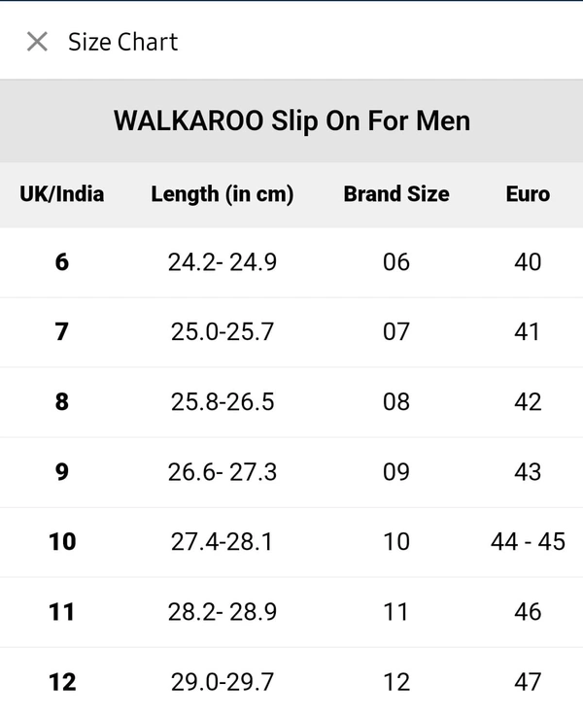Select the 28.2- 28.9 length cell
This screenshot has height=717, width=583.
pos(223,611)
